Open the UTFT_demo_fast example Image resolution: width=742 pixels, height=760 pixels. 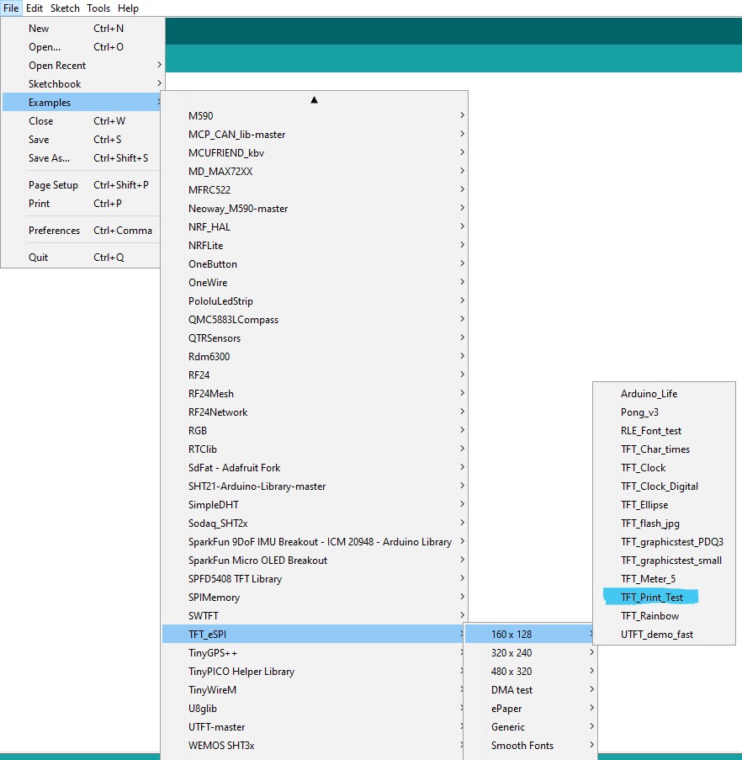[657, 635]
